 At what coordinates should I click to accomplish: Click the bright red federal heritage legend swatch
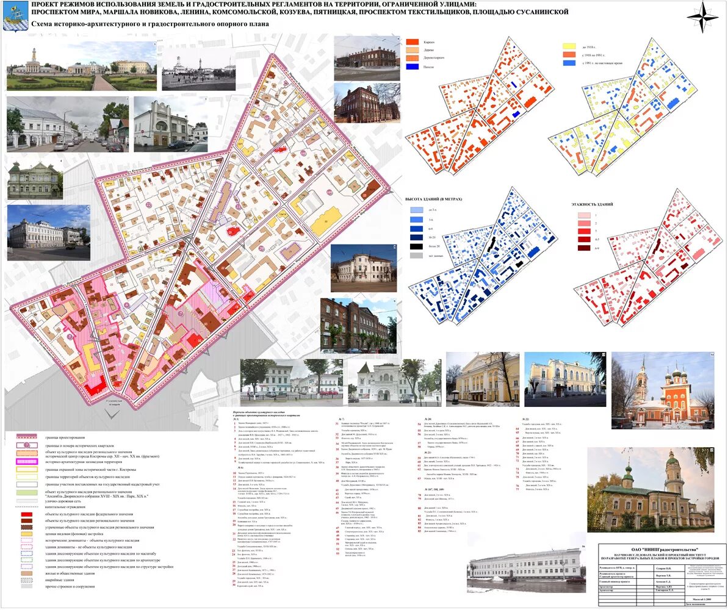point(27,515)
